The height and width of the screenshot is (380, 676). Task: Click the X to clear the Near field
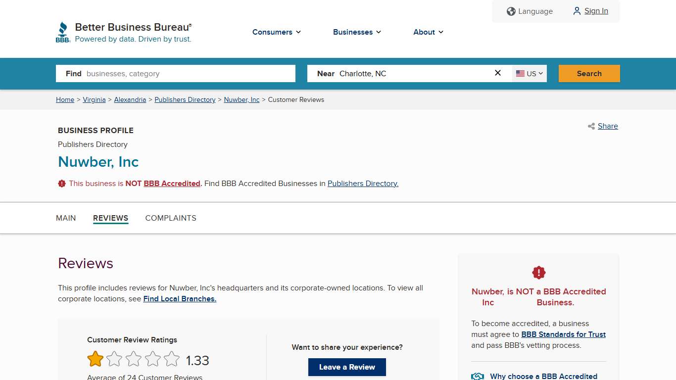click(497, 73)
